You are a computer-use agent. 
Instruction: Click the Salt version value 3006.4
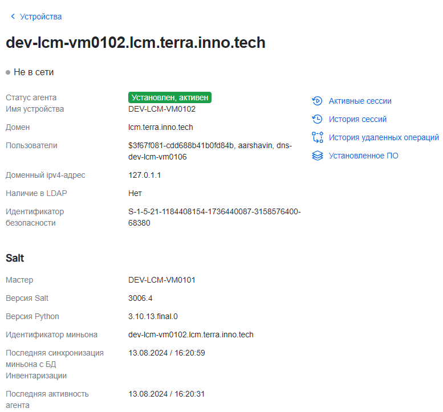pyautogui.click(x=140, y=298)
